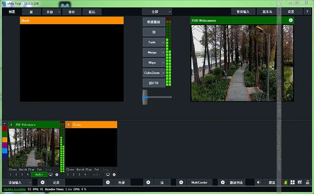Open MultiCorder settings gear
314x194 pixels.
(181, 182)
